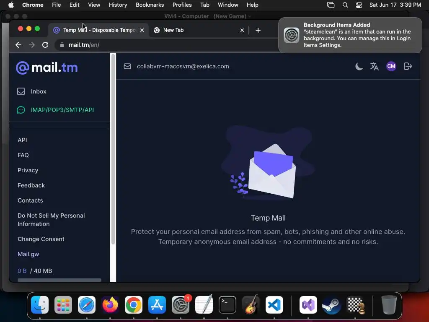
Task: Open the Trash in the Dock
Action: click(x=389, y=305)
